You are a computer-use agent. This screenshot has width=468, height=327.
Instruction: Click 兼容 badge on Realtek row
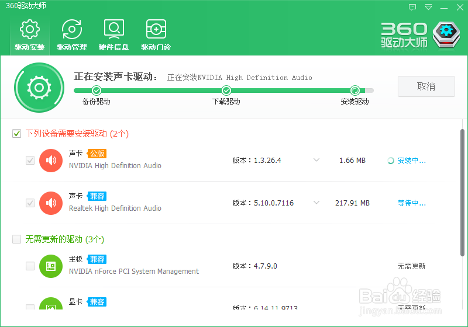coord(97,196)
